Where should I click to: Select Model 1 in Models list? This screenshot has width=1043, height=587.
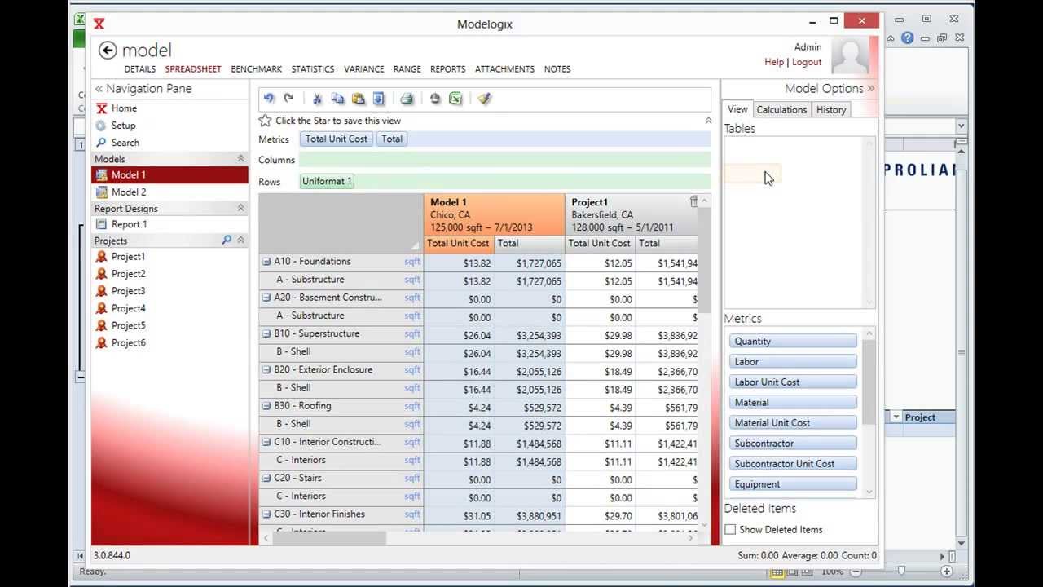169,174
